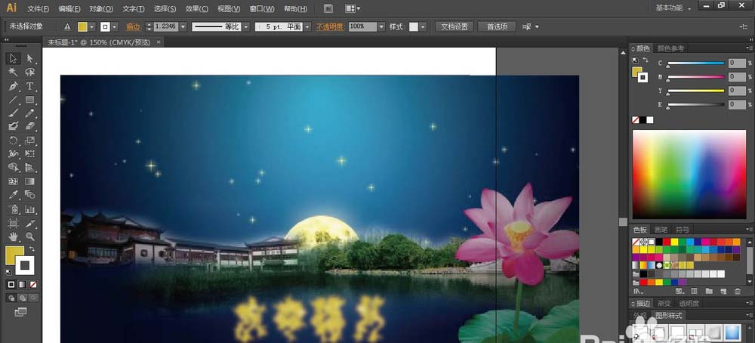Enable Draw Behind mode in toolbox
The image size is (755, 343).
click(22, 298)
